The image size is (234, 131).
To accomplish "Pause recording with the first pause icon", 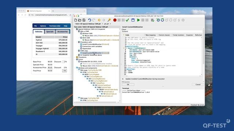I will tap(123, 20).
